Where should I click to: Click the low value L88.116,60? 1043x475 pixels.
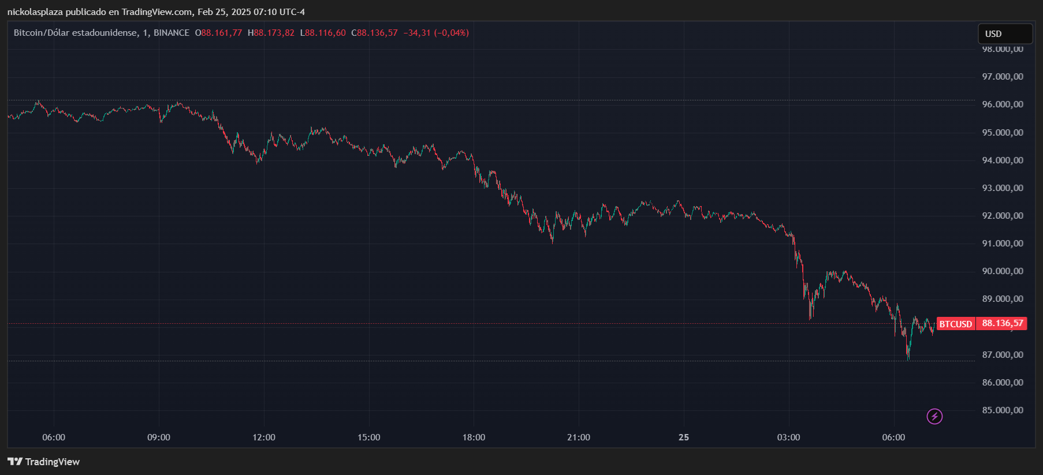pyautogui.click(x=323, y=33)
